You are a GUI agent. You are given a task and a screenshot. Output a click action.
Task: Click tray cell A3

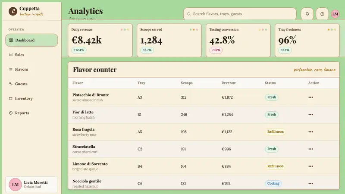pos(140,97)
